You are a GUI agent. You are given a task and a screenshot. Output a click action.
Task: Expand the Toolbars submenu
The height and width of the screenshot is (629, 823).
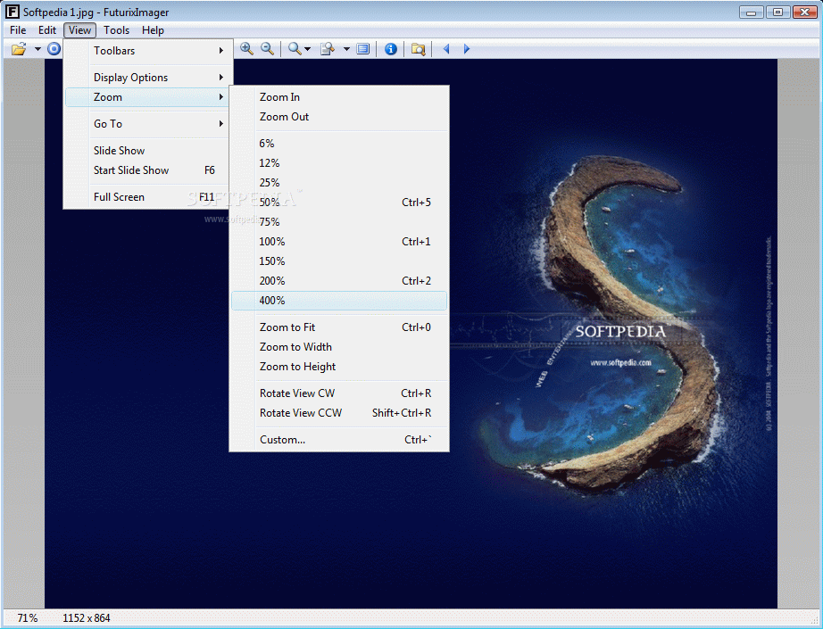[x=147, y=51]
